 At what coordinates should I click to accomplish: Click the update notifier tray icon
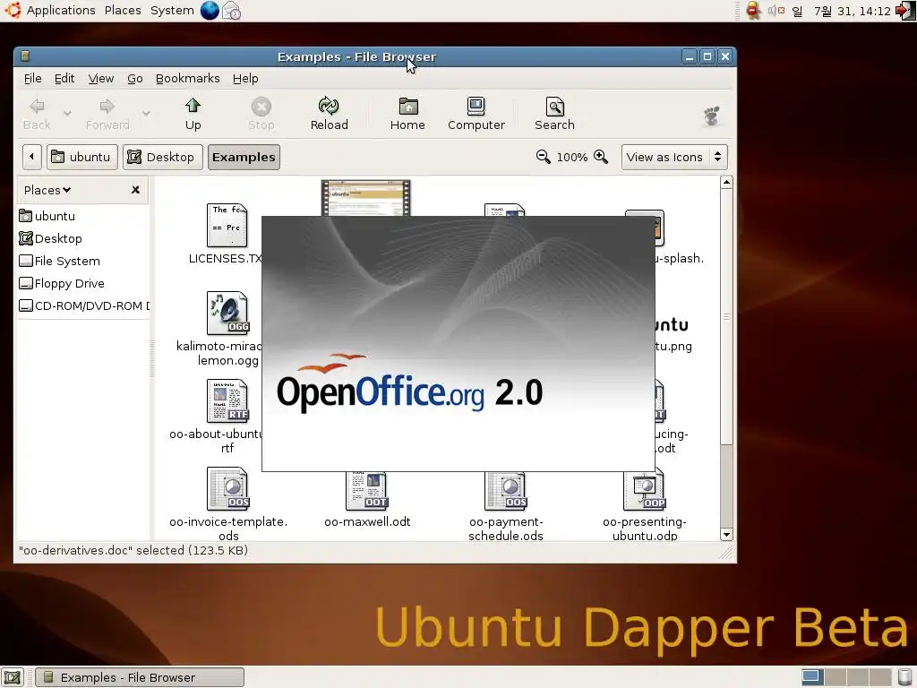click(x=753, y=11)
